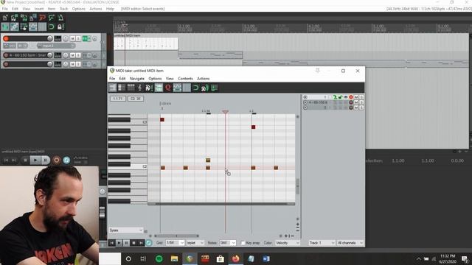This screenshot has height=265, width=472.
Task: Click the New project icon in main toolbar
Action: click(x=5, y=18)
